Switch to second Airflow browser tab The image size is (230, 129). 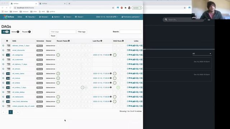coord(52,4)
